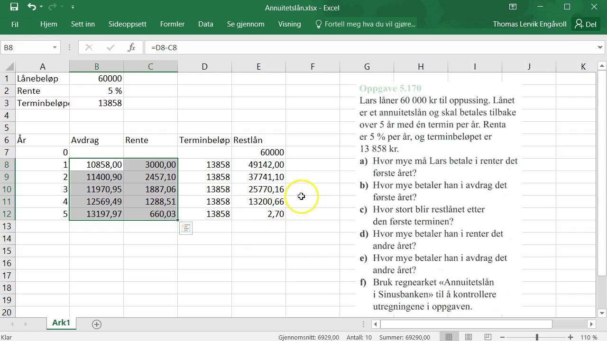Screen dimensions: 607x341
Task: Select row header 7
Action: tap(8, 153)
